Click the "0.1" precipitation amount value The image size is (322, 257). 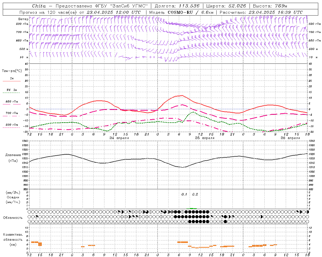pos(184,195)
